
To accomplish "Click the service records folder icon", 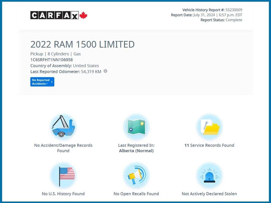I will (x=209, y=127).
